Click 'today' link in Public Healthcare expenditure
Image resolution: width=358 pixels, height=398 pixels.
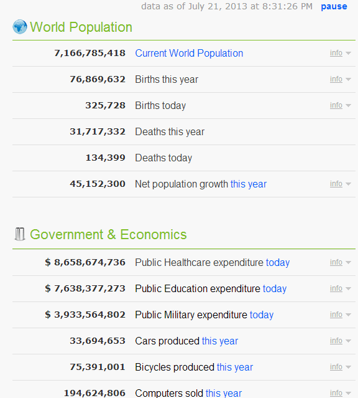278,262
